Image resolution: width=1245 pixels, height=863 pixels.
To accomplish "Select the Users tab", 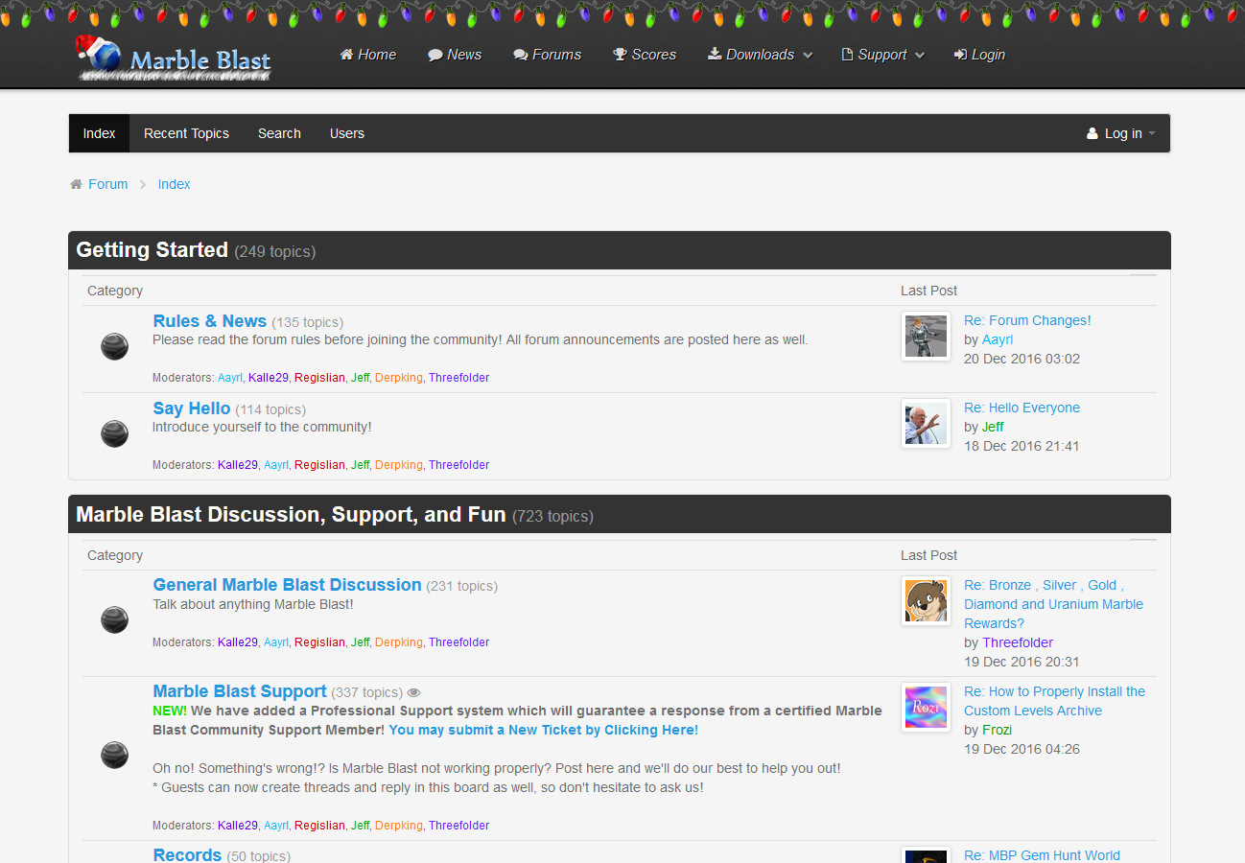I will [346, 133].
